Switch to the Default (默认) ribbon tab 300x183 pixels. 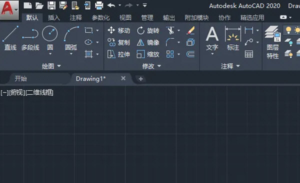coord(32,18)
